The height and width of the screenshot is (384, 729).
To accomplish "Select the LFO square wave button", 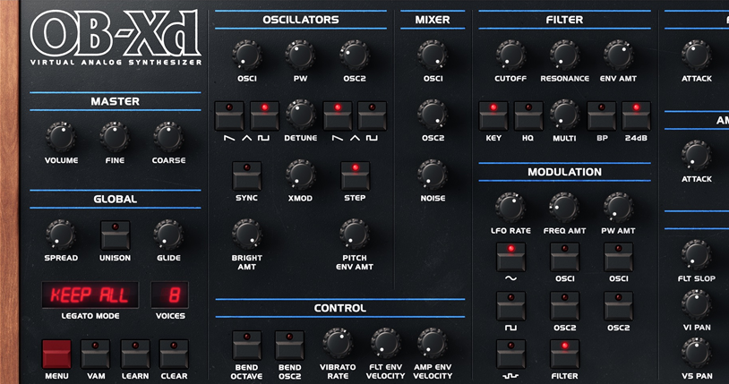I will point(510,306).
